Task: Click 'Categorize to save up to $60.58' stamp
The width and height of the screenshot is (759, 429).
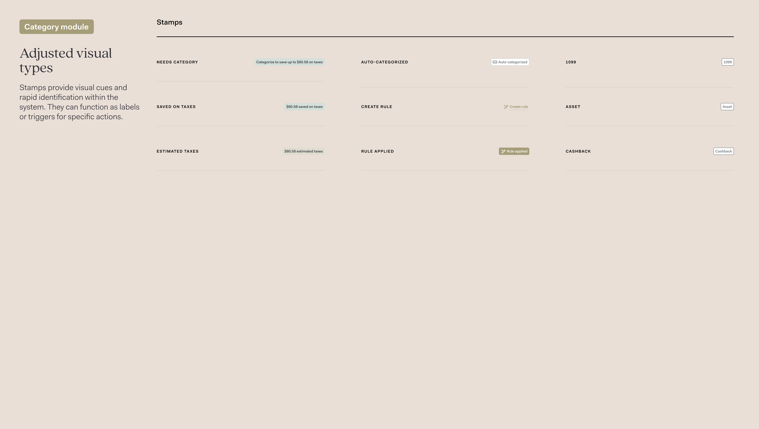Action: point(289,62)
